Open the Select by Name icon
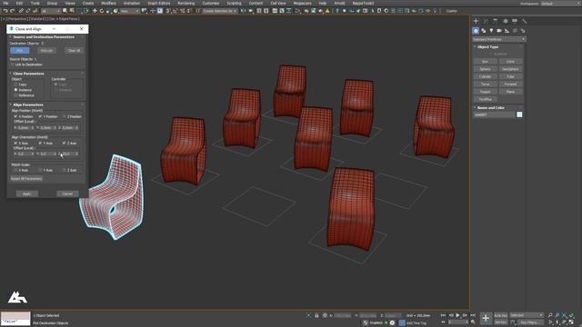Screen dimensions: 582x327 (x=72, y=11)
